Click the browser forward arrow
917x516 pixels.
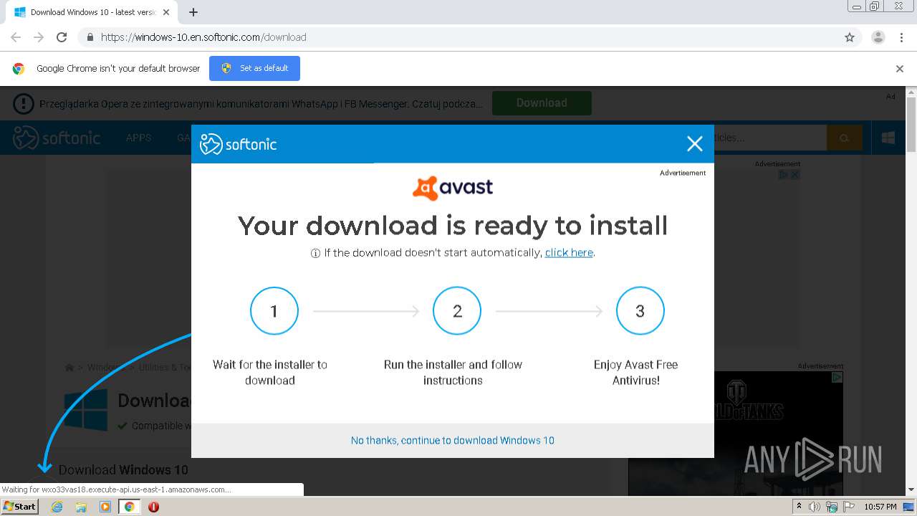[x=39, y=37]
